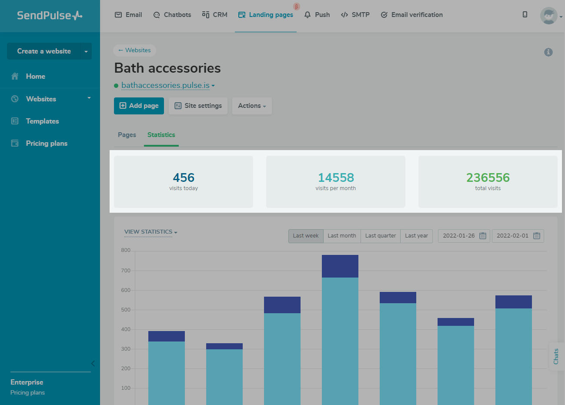Open the Actions dropdown menu
Viewport: 565px width, 405px height.
coord(252,106)
